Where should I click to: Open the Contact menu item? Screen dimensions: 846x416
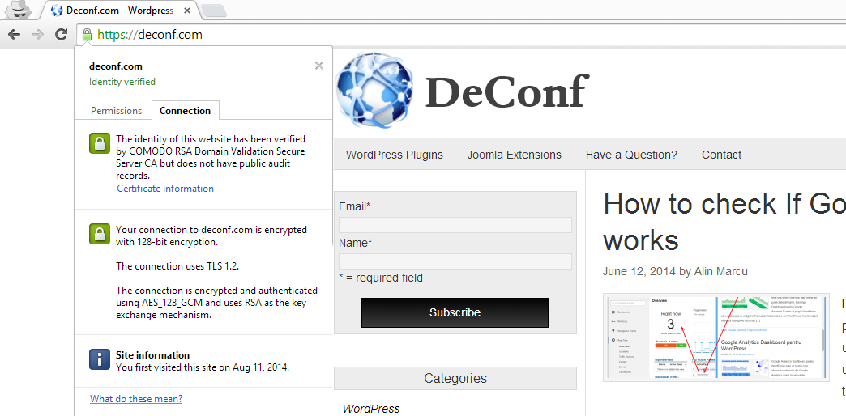pos(721,155)
